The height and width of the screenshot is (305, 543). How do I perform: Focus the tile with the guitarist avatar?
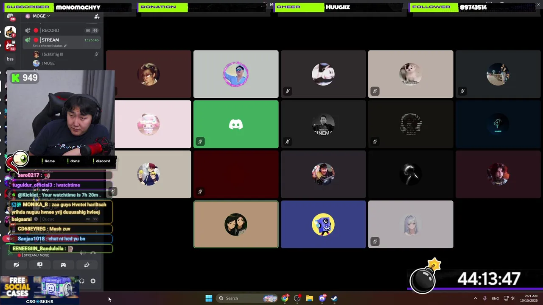pyautogui.click(x=323, y=174)
